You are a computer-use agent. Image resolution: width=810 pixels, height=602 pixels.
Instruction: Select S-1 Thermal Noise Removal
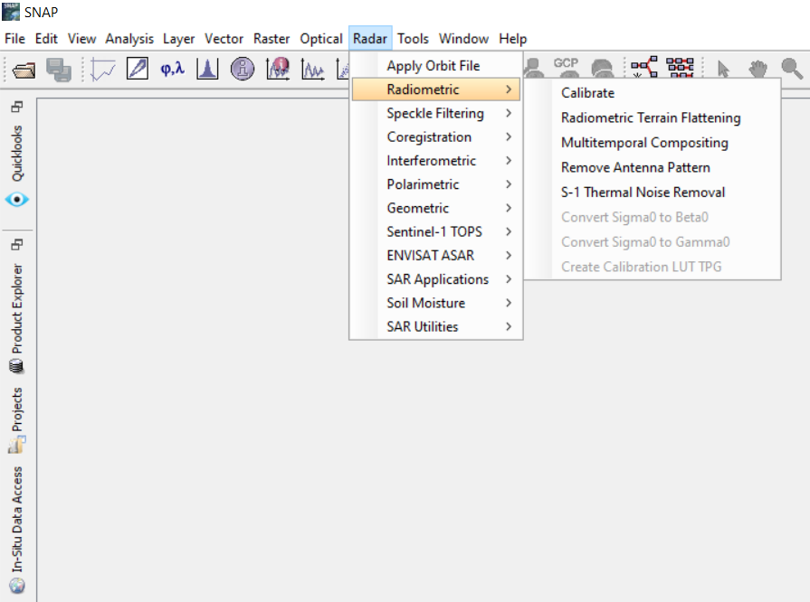pyautogui.click(x=643, y=192)
